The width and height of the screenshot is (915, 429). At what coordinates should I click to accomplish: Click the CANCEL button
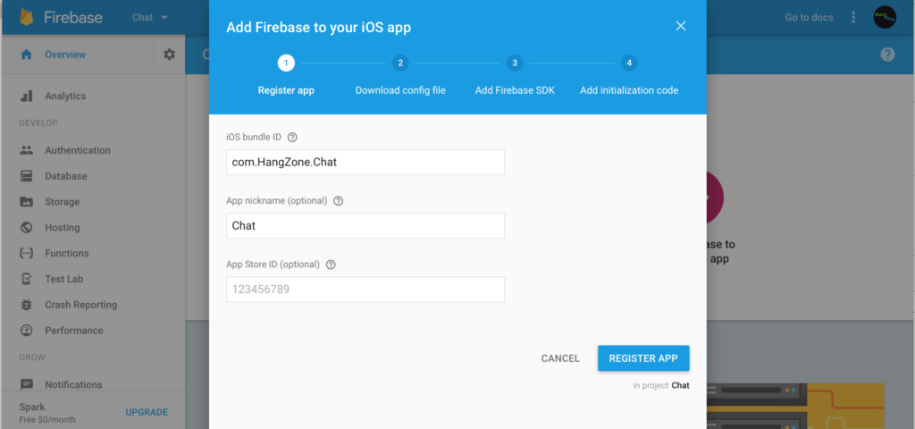coord(560,358)
